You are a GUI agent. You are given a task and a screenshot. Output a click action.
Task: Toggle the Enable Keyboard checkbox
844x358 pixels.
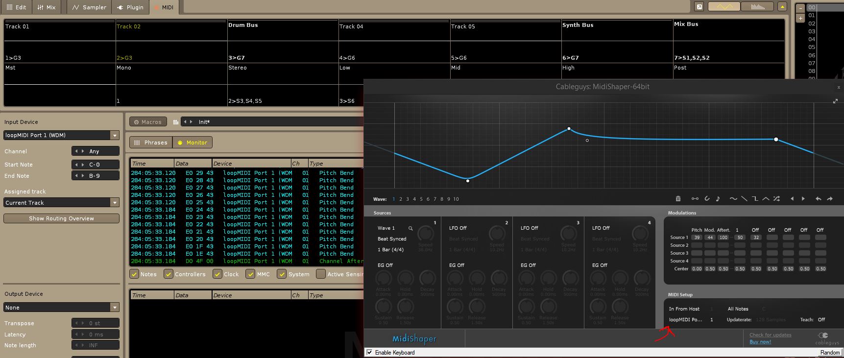coord(370,353)
